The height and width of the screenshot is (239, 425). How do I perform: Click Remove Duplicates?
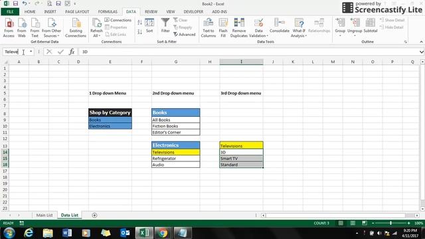[x=239, y=28]
